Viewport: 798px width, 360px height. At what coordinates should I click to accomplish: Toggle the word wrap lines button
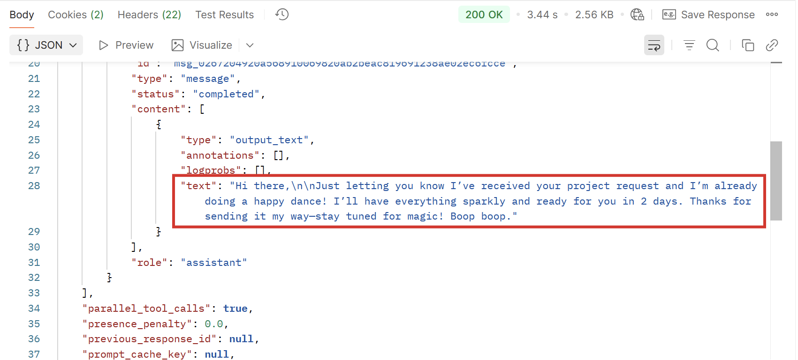(x=654, y=45)
